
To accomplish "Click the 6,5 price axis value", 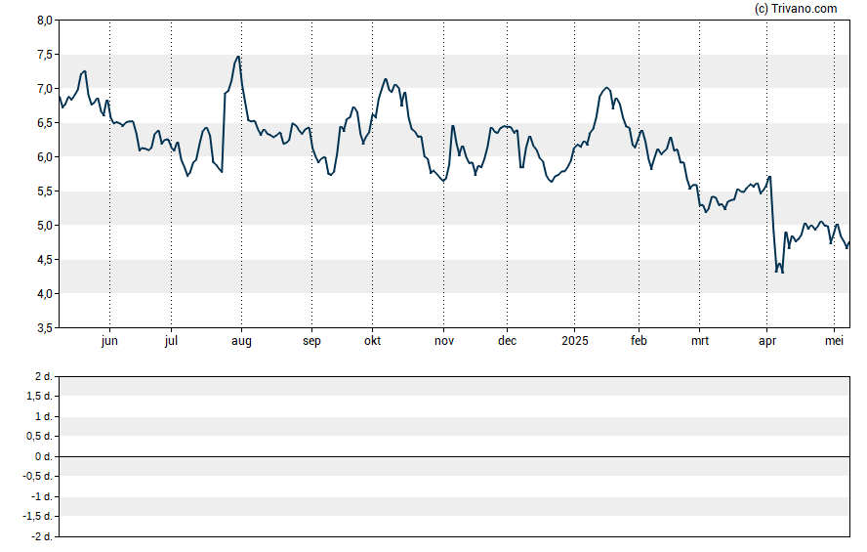I will click(x=45, y=123).
